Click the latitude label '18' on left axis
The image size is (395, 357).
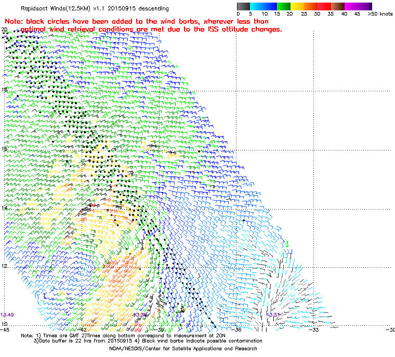[x=5, y=90]
